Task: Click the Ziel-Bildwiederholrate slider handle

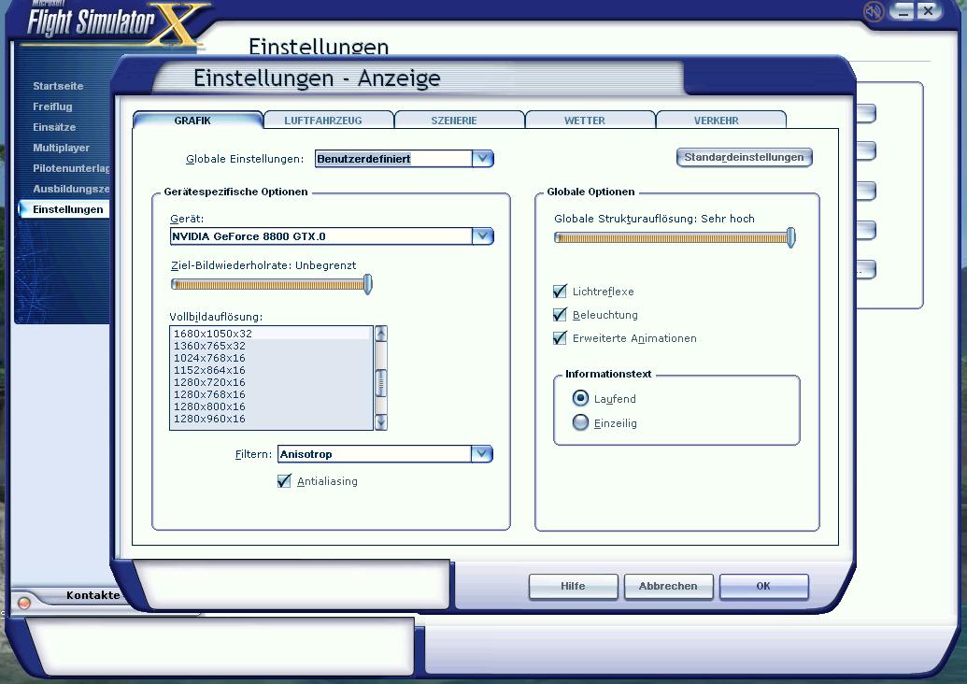Action: click(367, 284)
